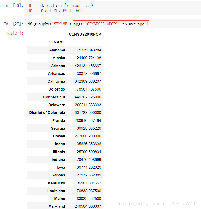Select value 240564.666667

click(88, 206)
